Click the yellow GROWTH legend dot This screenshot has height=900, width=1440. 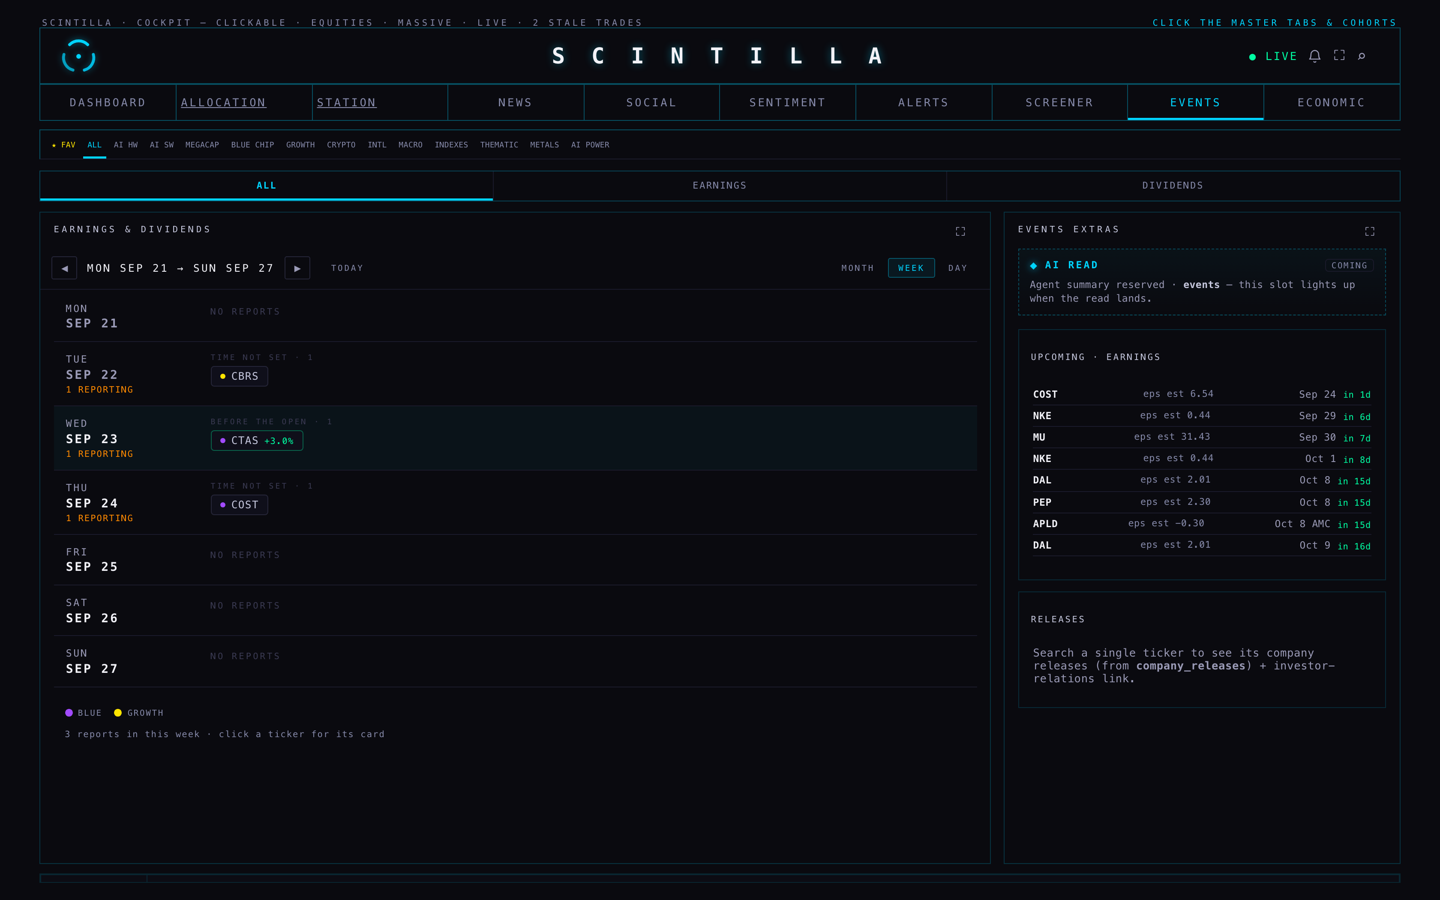click(x=118, y=712)
